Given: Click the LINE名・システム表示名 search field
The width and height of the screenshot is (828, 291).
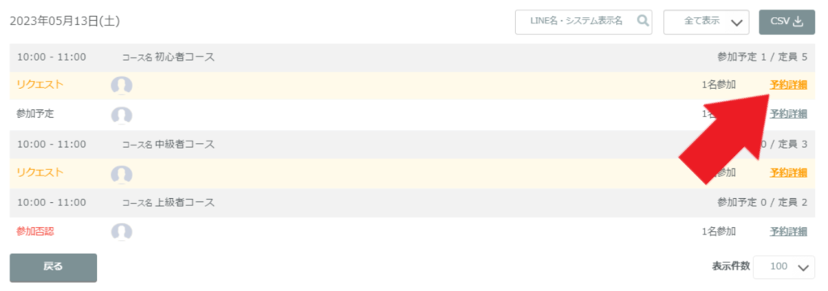Looking at the screenshot, I should point(584,22).
